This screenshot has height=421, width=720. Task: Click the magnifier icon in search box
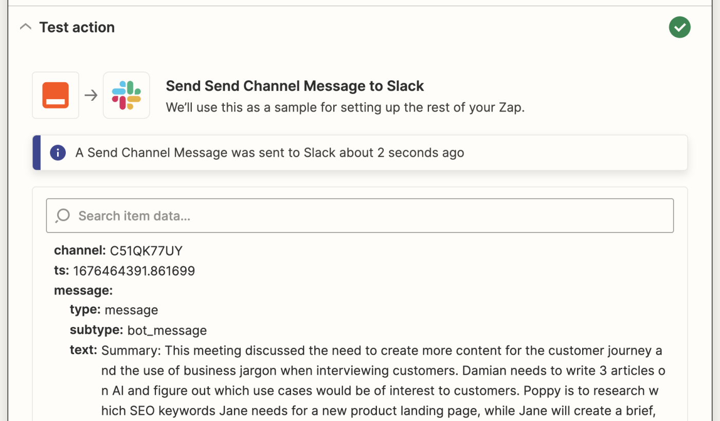[x=63, y=215]
